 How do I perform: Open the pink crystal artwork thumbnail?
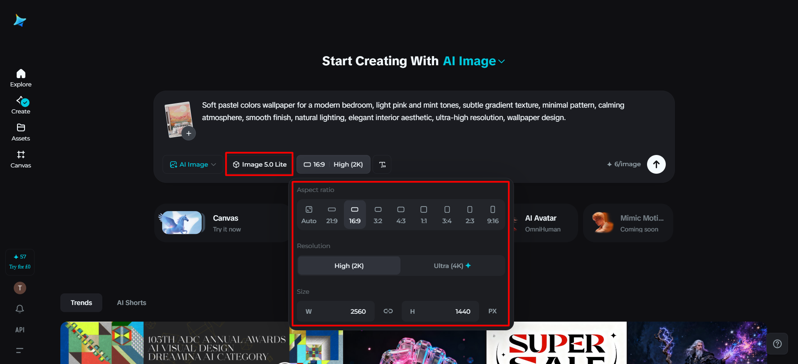pyautogui.click(x=415, y=347)
